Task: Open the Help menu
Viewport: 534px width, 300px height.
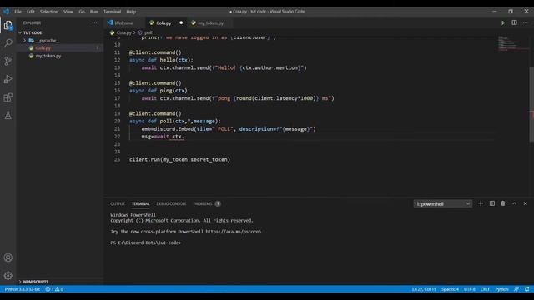Action: pos(131,12)
